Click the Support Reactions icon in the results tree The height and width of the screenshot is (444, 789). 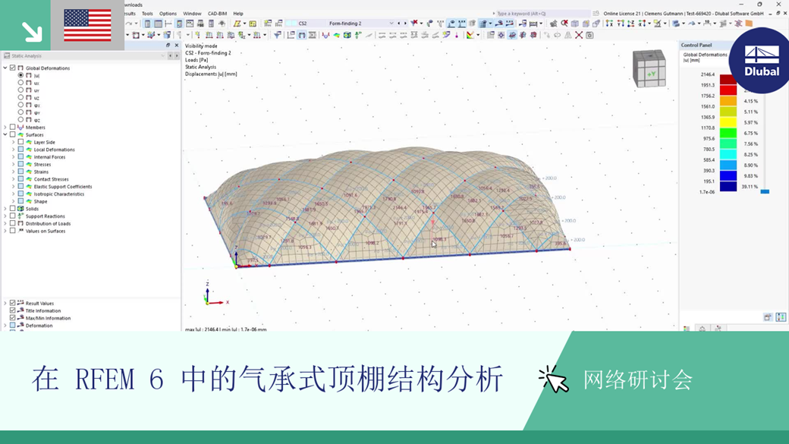[x=20, y=216]
